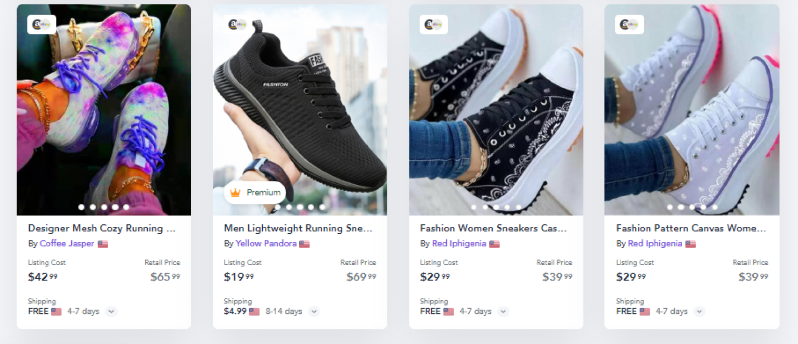Open Red Iphigenia link under Fashion Women Sneakers
This screenshot has height=344, width=798.
click(x=459, y=244)
